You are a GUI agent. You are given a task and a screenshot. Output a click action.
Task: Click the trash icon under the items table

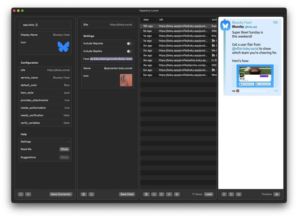click(x=177, y=194)
